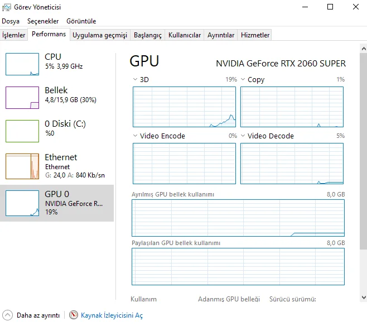Image resolution: width=367 pixels, height=326 pixels.
Task: Open the Video Encode graph dropdown
Action: click(x=135, y=136)
